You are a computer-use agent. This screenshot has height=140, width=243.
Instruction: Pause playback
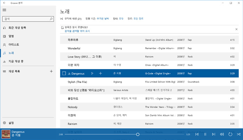(205, 134)
